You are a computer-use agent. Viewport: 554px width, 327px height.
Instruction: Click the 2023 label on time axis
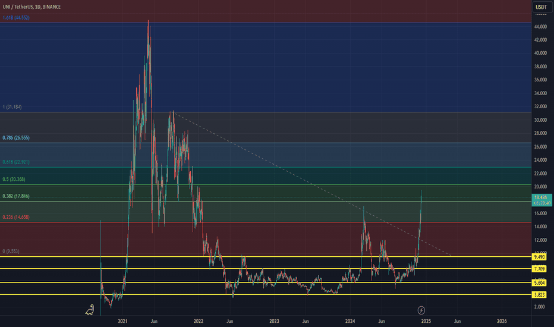[x=274, y=321]
